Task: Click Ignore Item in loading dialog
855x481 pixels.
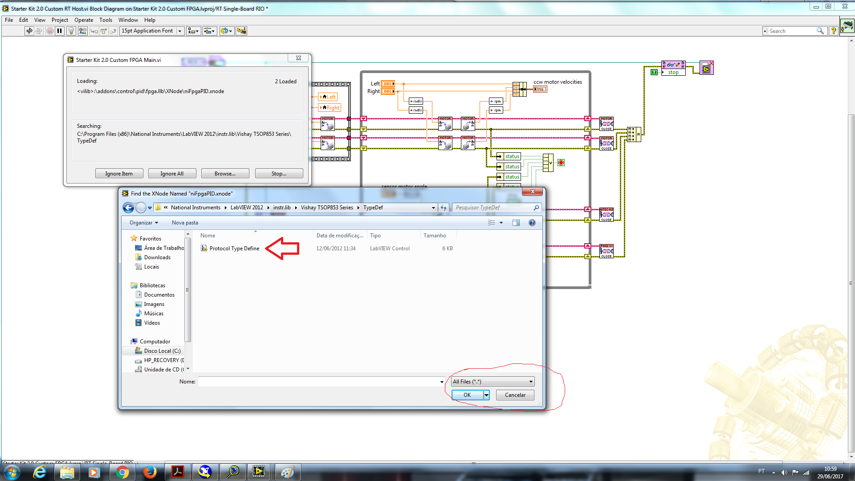Action: (119, 174)
